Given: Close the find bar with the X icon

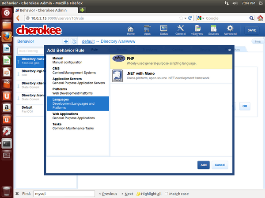Looking at the screenshot, I should click(x=17, y=194).
